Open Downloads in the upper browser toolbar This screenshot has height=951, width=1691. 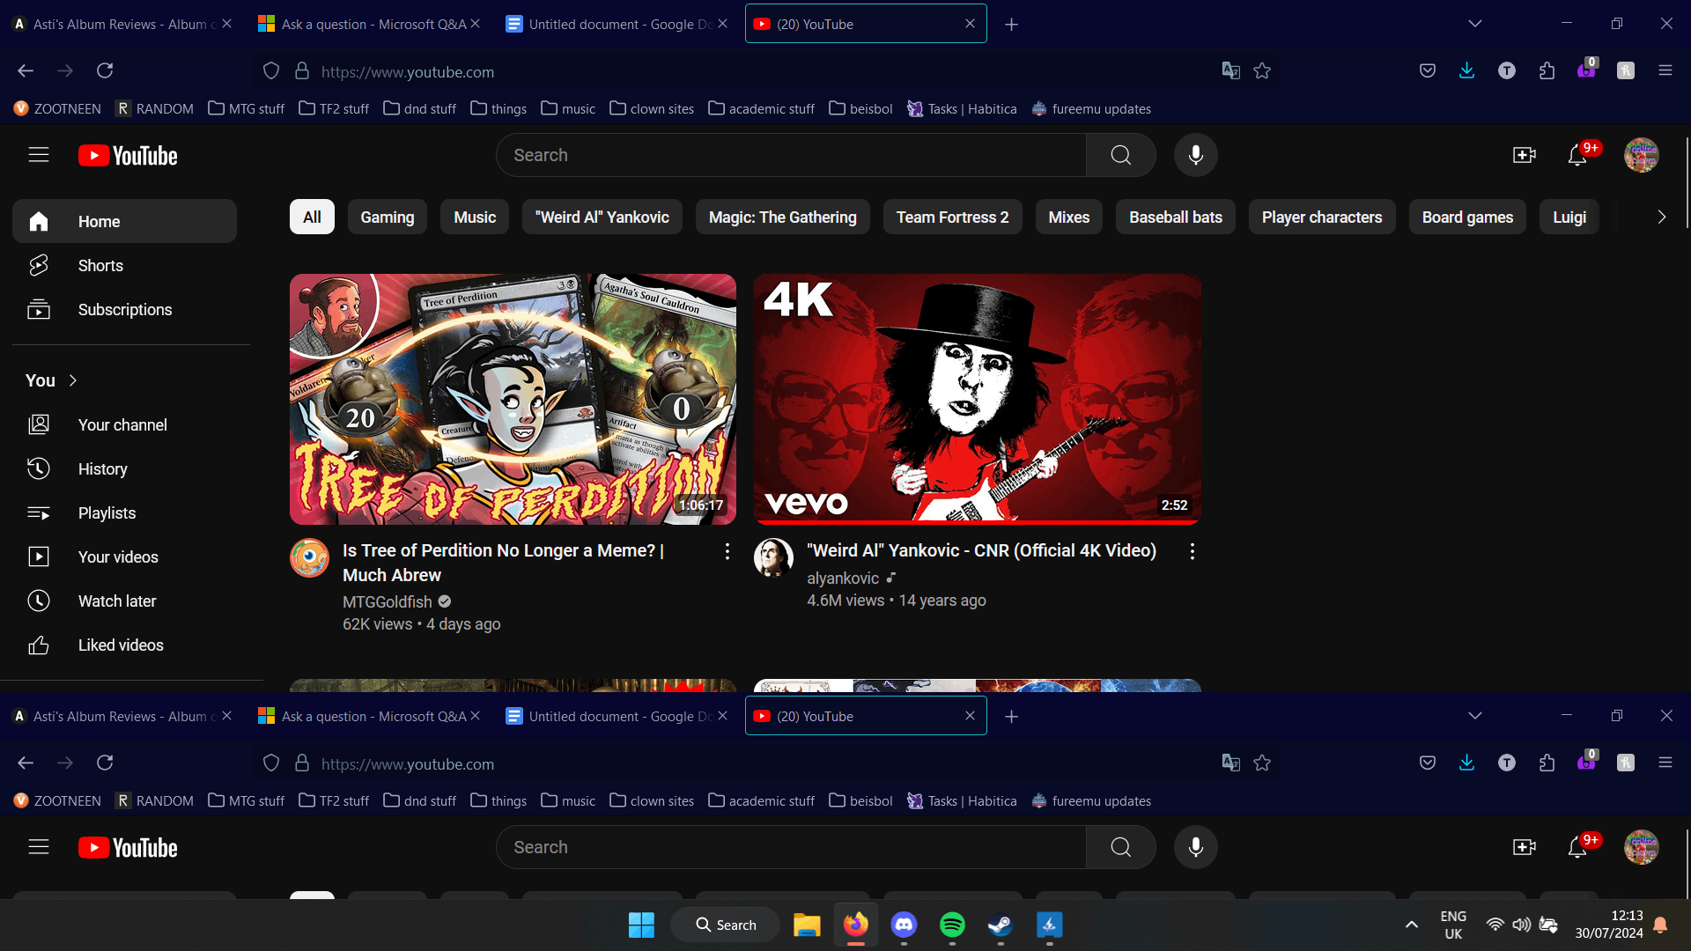[1466, 70]
